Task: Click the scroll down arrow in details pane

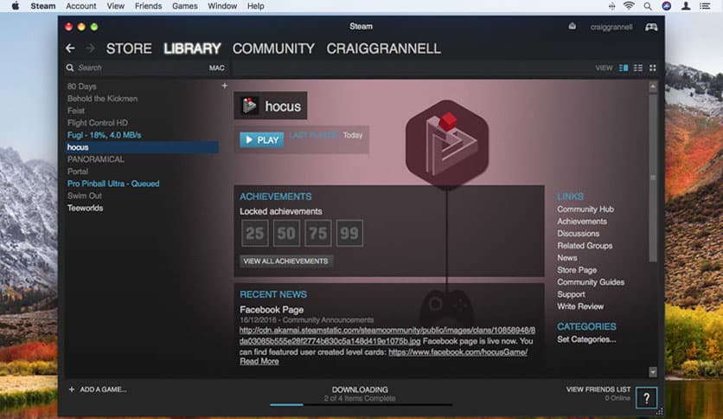Action: [x=653, y=372]
